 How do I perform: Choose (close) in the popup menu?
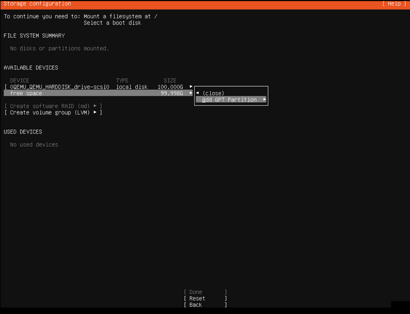[x=213, y=93]
